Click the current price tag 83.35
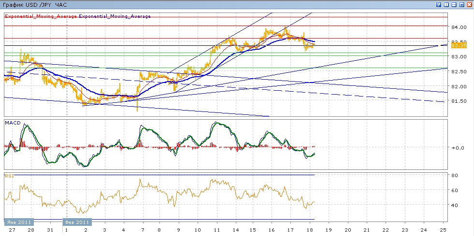This screenshot has width=474, height=236. click(x=459, y=46)
